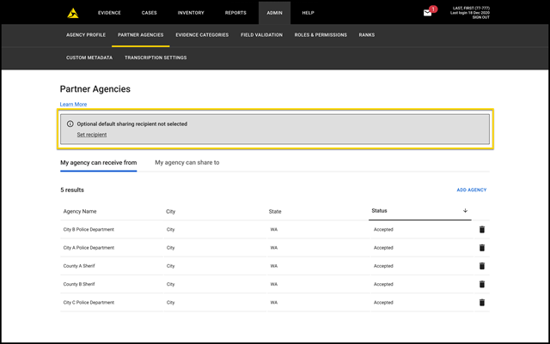The image size is (550, 344).
Task: Open Field Validation tab
Action: coord(261,35)
